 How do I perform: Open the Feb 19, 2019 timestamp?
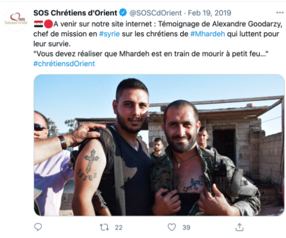(209, 13)
